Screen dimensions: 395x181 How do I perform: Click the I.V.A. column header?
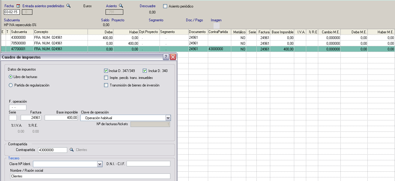300,32
